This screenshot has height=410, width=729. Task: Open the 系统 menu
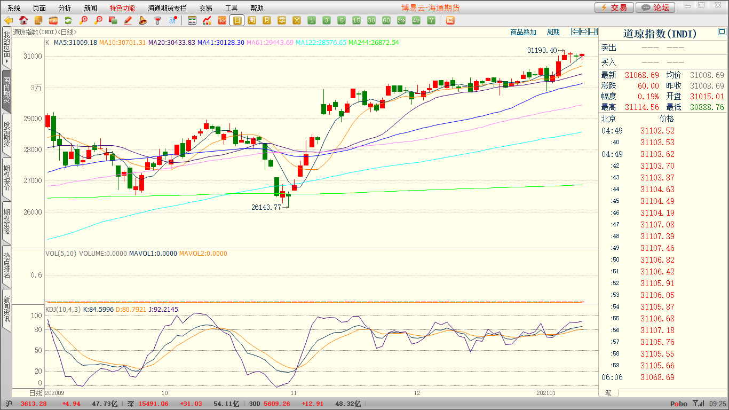point(14,8)
